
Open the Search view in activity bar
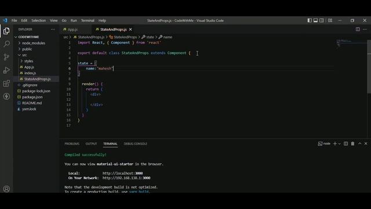6,44
